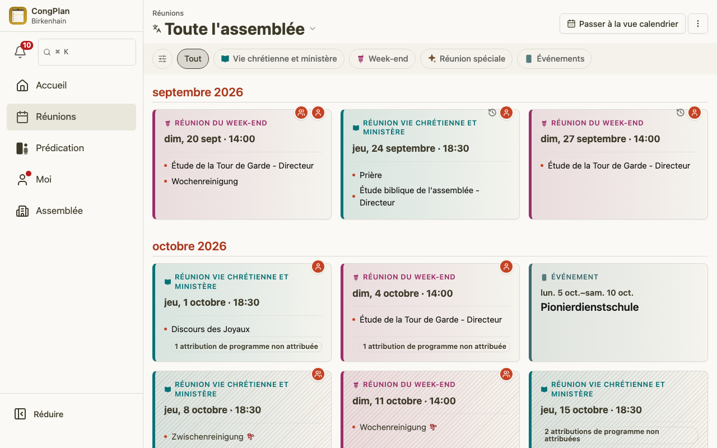Toggle the Vie chrétienne et ministère filter
This screenshot has width=717, height=448.
pos(279,59)
